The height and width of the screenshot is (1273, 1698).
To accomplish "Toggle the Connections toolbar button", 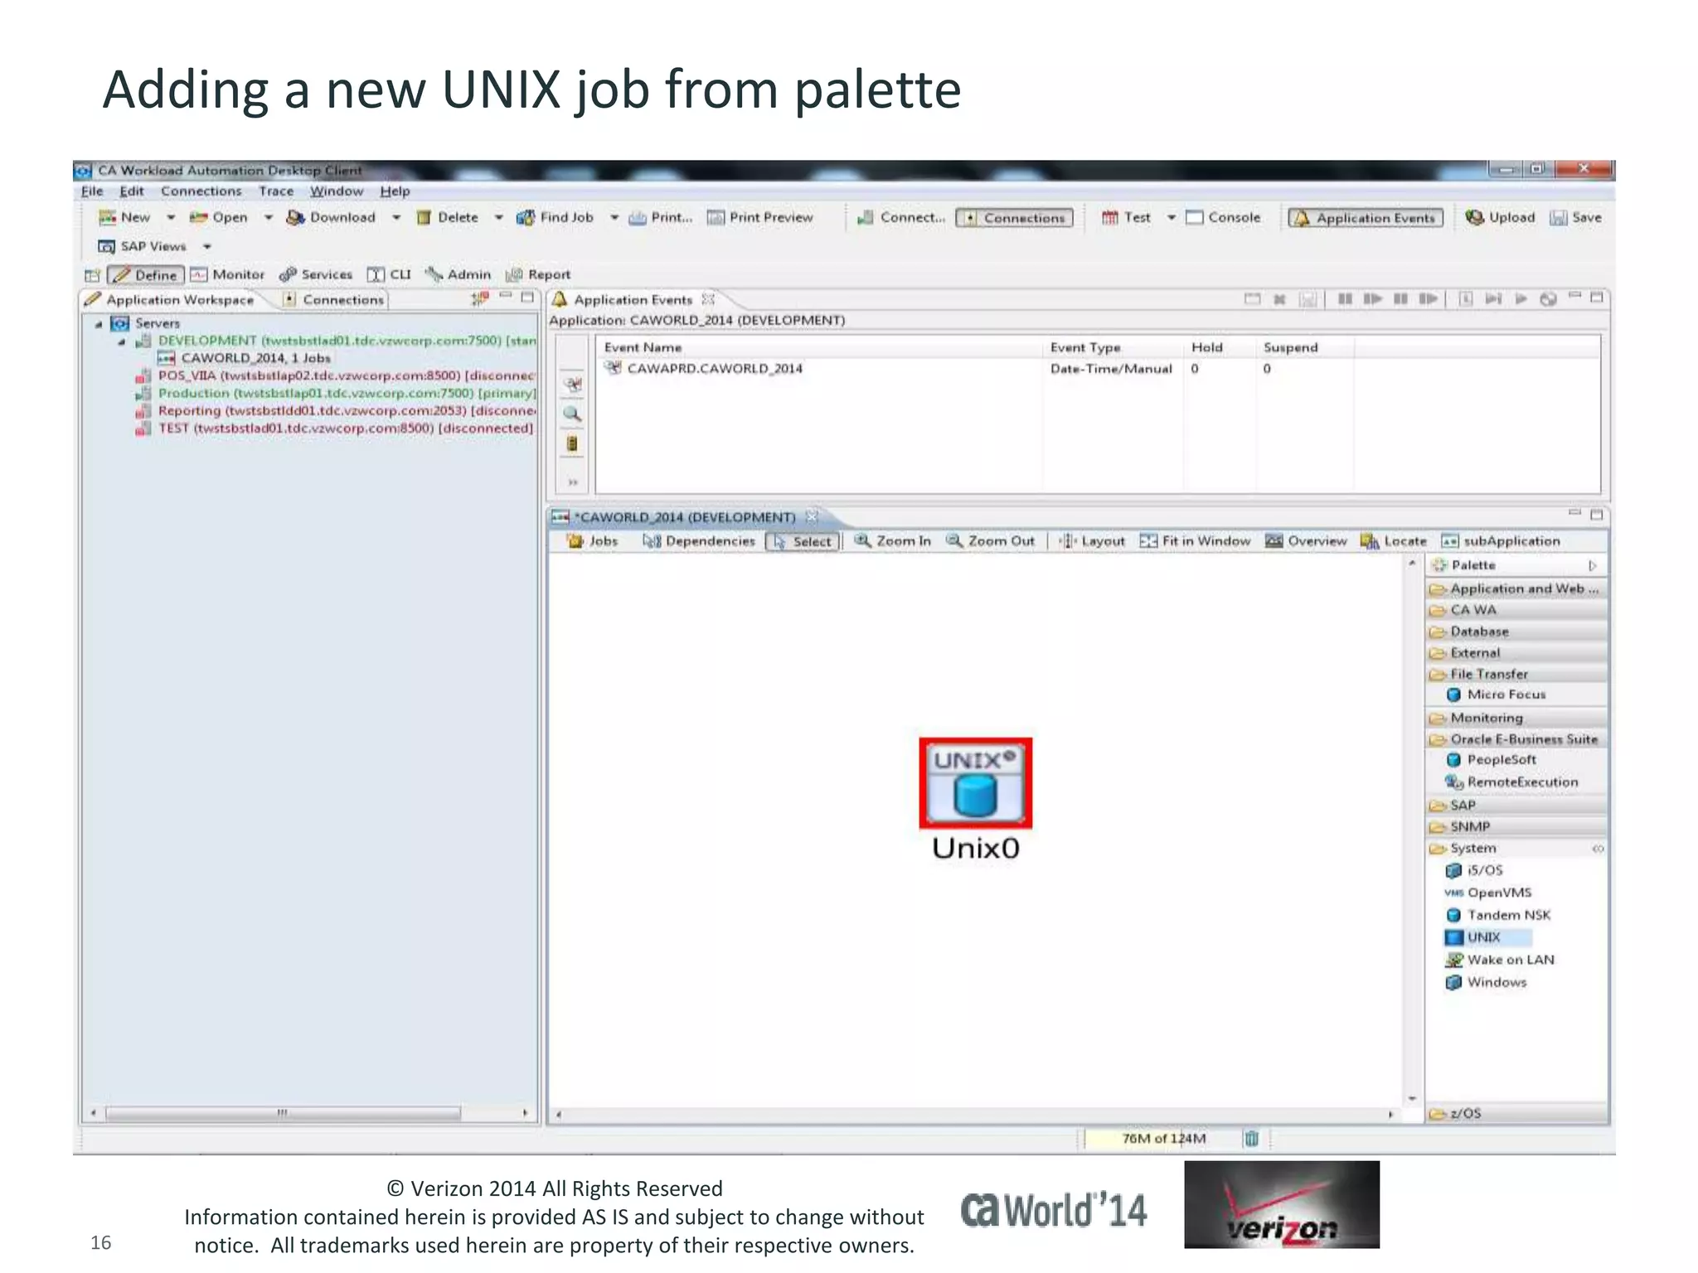I will tap(1014, 217).
